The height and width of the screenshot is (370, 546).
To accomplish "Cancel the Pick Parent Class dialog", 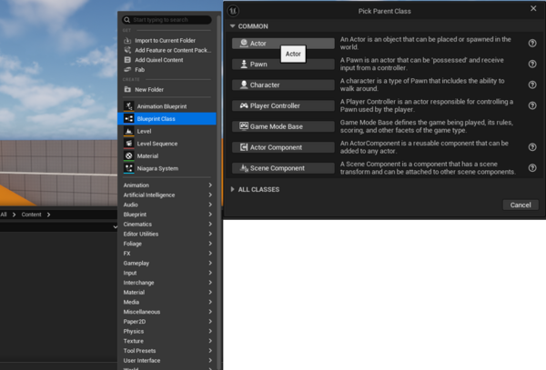I will point(521,205).
